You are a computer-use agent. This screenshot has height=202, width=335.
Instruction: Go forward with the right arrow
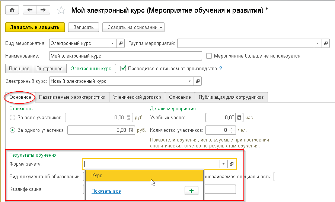pyautogui.click(x=43, y=10)
